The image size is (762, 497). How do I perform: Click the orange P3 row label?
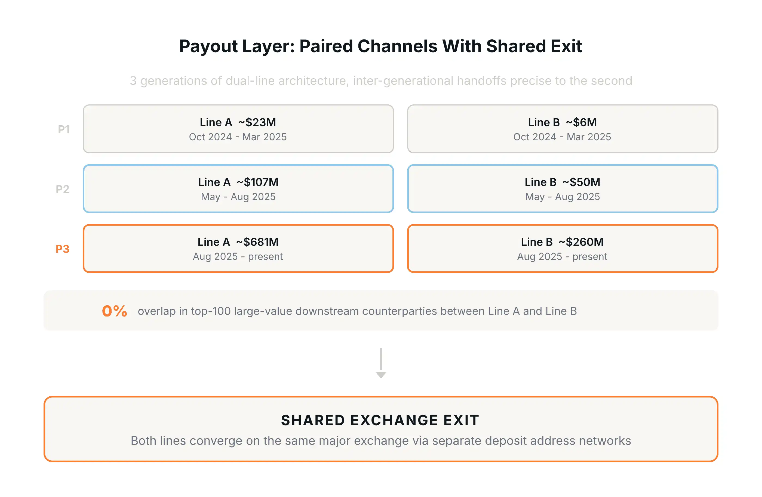(63, 249)
